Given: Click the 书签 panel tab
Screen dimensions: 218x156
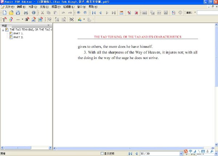Looking at the screenshot, I should (4, 26).
